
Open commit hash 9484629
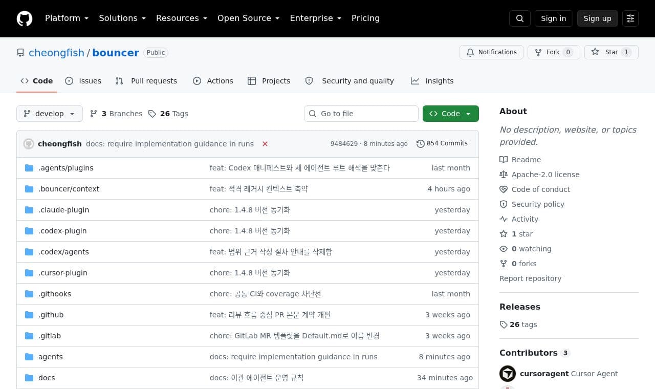coord(344,144)
